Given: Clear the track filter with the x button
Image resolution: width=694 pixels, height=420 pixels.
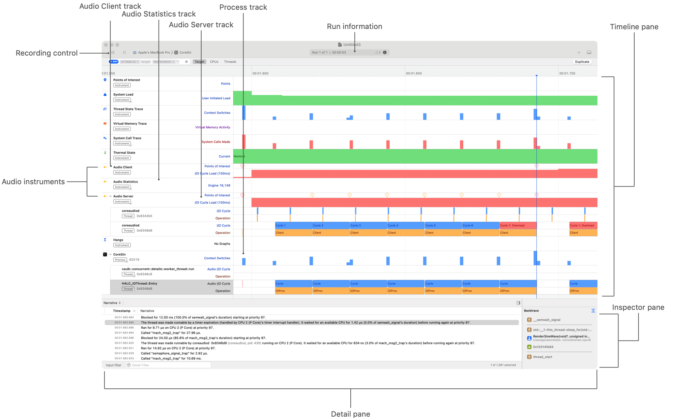Looking at the screenshot, I should pos(186,62).
